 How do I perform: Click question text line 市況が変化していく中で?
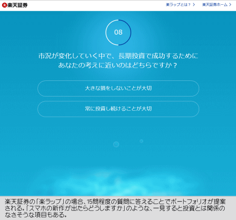(118, 56)
